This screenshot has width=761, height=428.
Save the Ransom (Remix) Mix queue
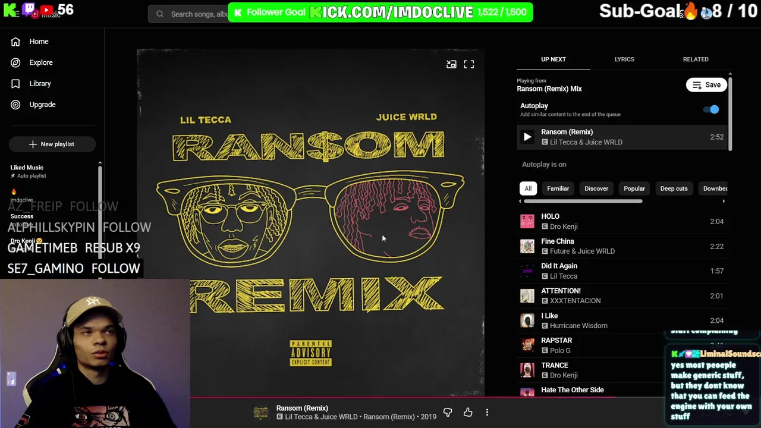(x=706, y=85)
